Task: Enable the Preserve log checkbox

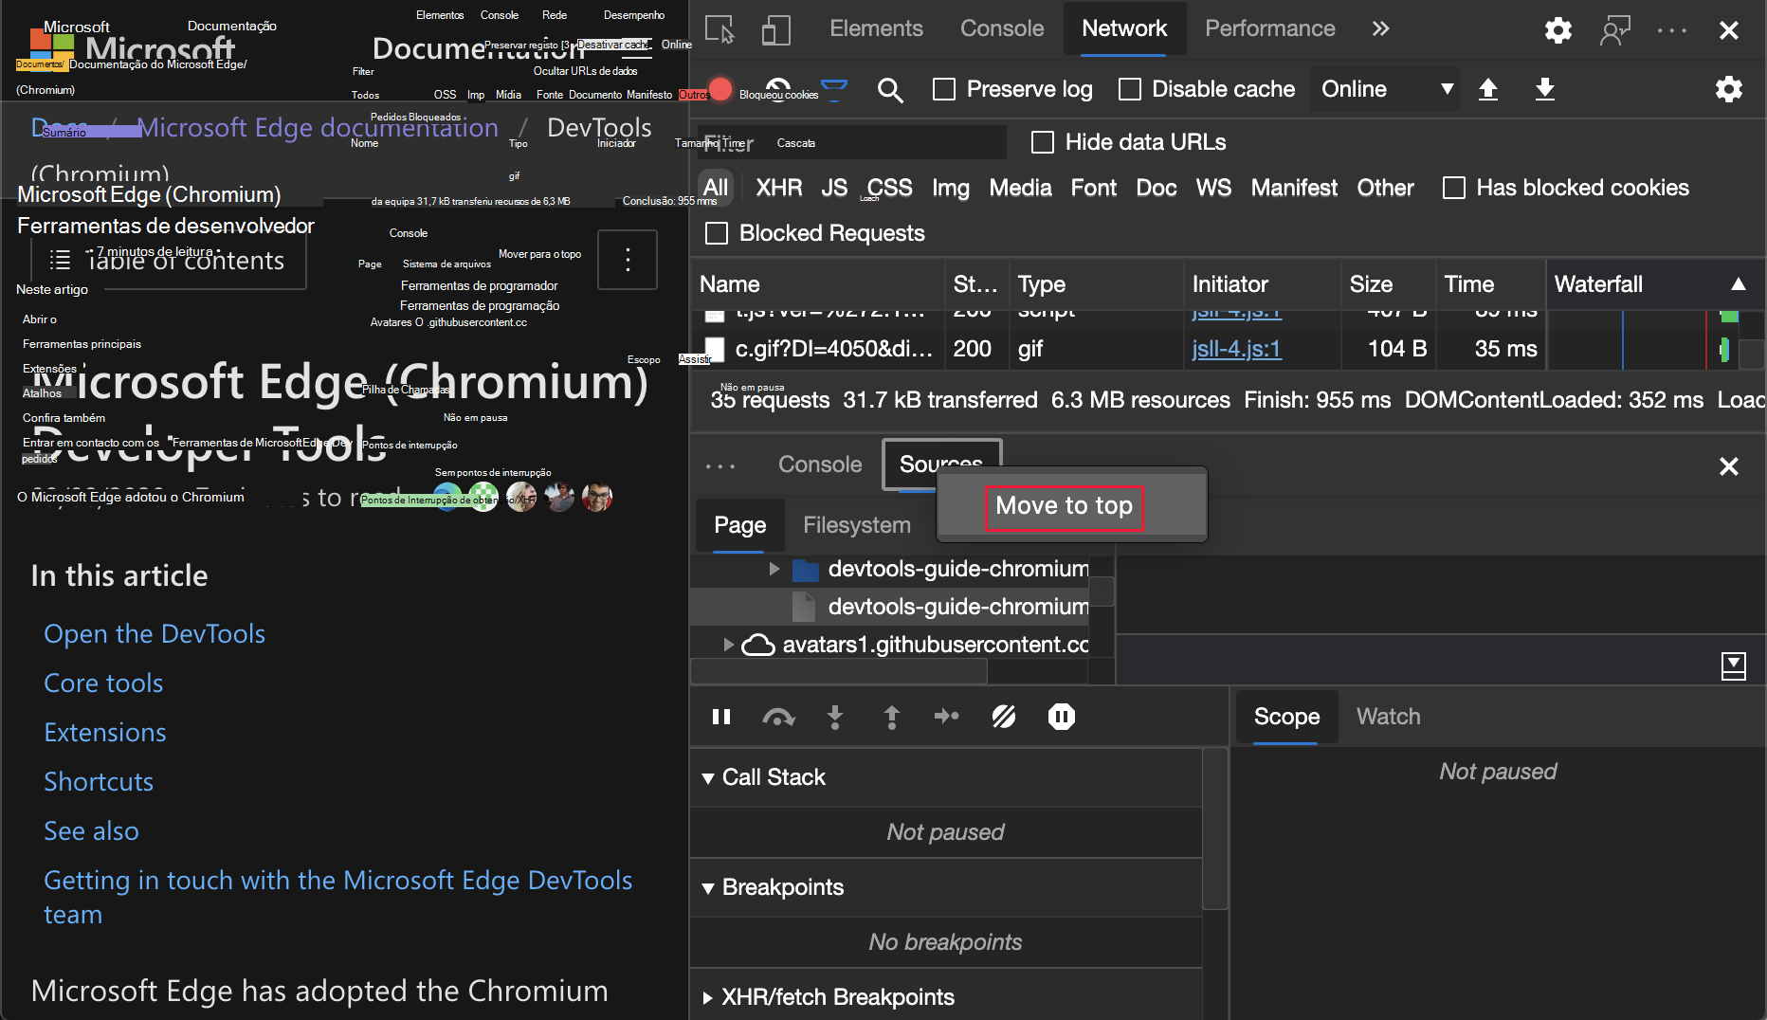Action: [x=944, y=89]
